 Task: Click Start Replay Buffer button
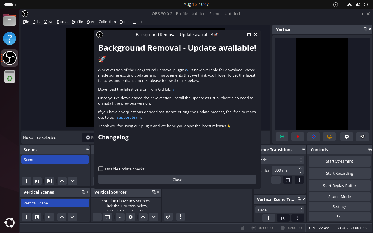tap(339, 186)
